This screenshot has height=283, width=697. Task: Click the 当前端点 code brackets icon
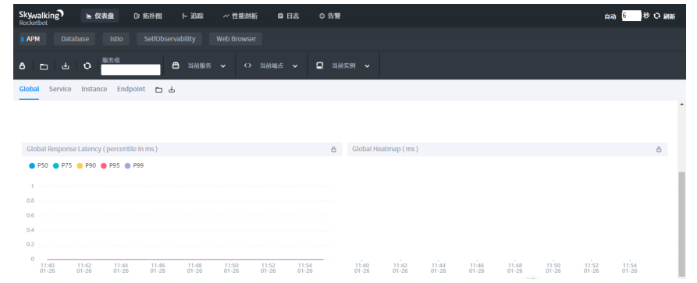pos(247,65)
